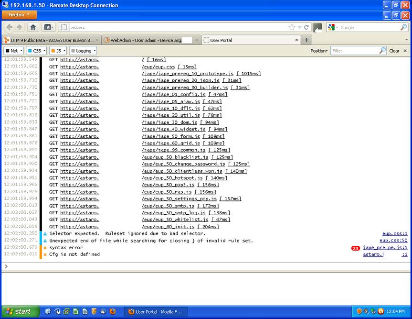The width and height of the screenshot is (412, 319).
Task: Open jape_pre..pe.js:1 error source link
Action: [385, 248]
